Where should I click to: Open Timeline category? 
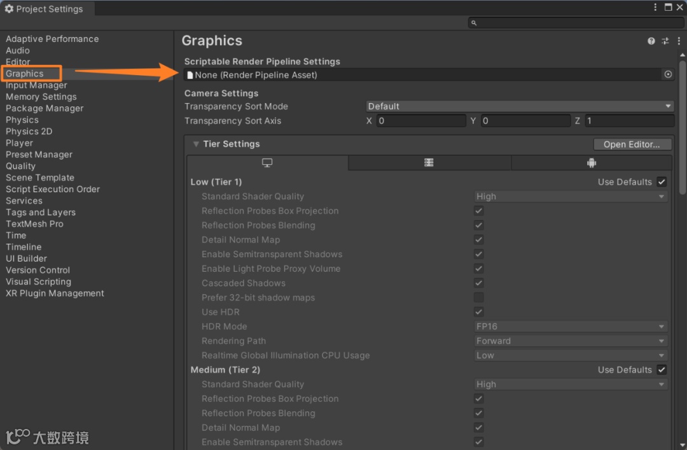tap(24, 247)
